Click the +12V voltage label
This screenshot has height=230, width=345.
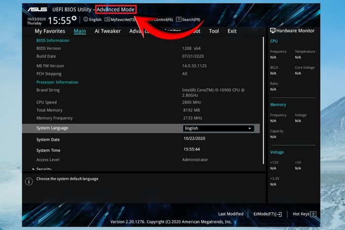click(274, 163)
